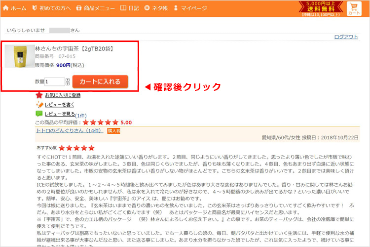Image resolution: width=370 pixels, height=247 pixels.
Task: Click the pencil write-review icon
Action: 39,104
